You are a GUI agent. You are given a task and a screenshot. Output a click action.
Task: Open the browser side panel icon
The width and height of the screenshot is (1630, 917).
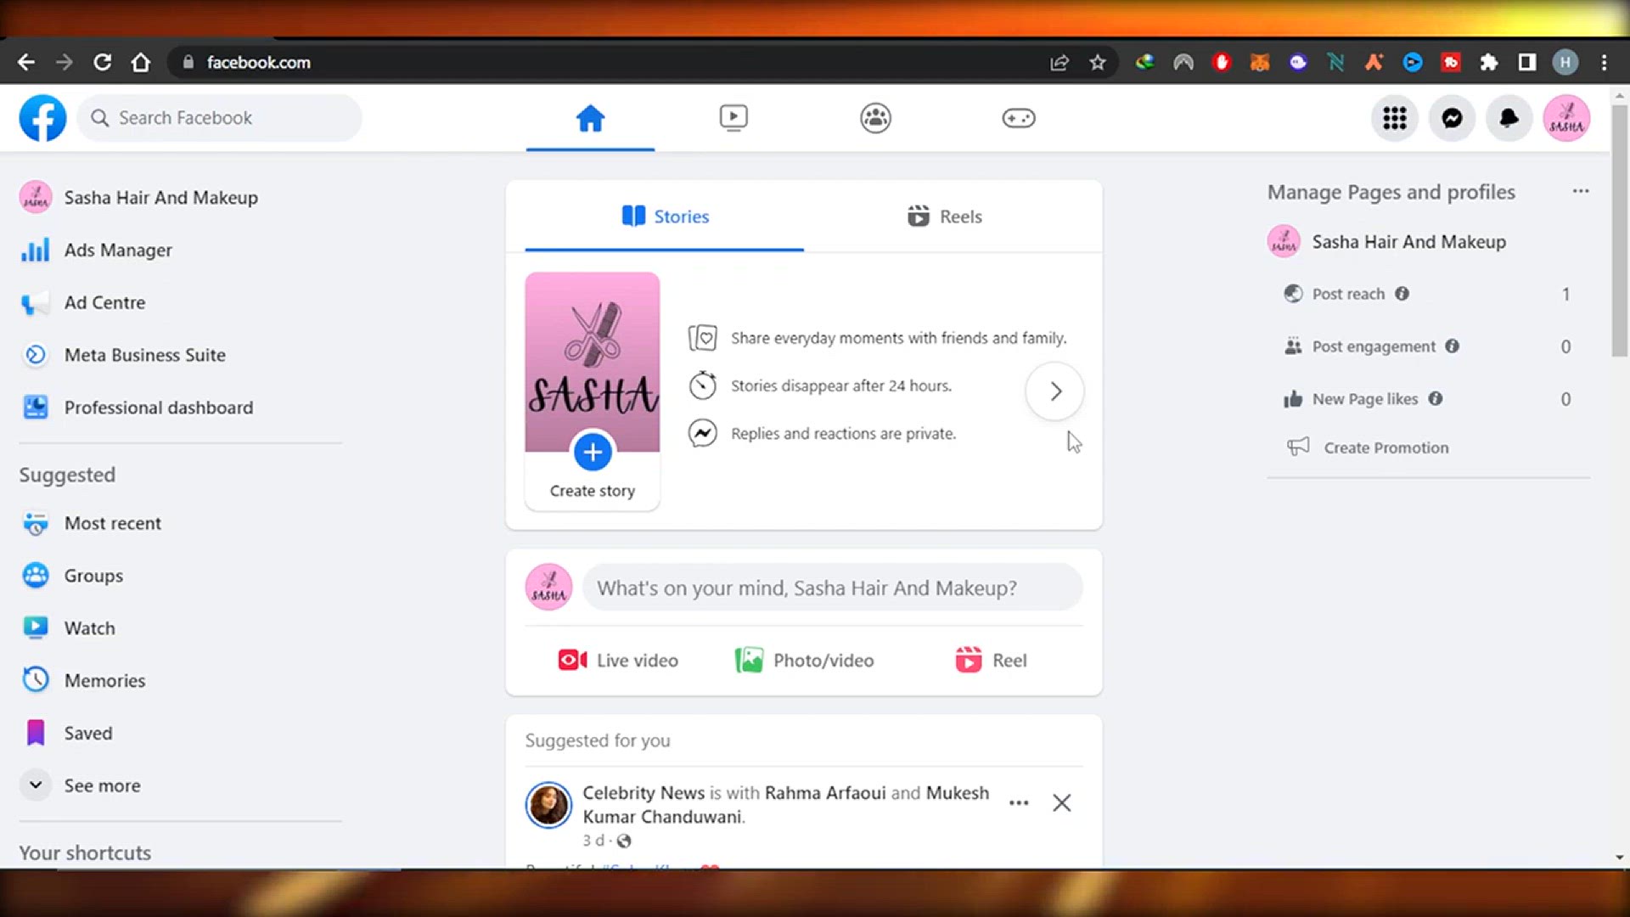[x=1527, y=62]
